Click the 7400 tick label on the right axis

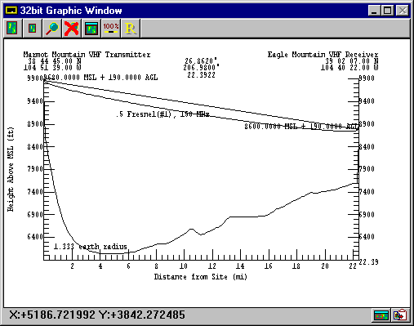coord(367,192)
